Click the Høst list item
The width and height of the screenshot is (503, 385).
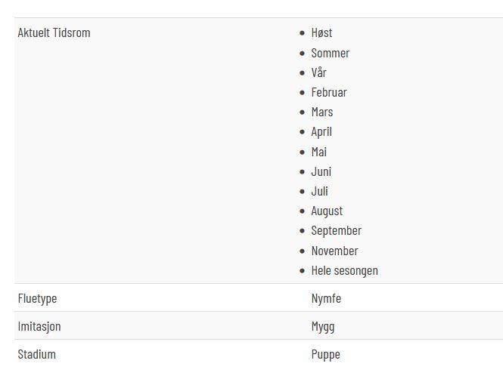[321, 32]
